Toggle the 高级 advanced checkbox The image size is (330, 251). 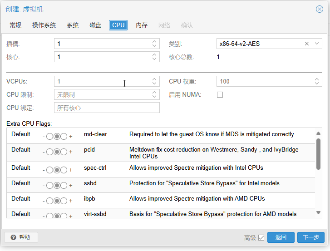click(261, 237)
